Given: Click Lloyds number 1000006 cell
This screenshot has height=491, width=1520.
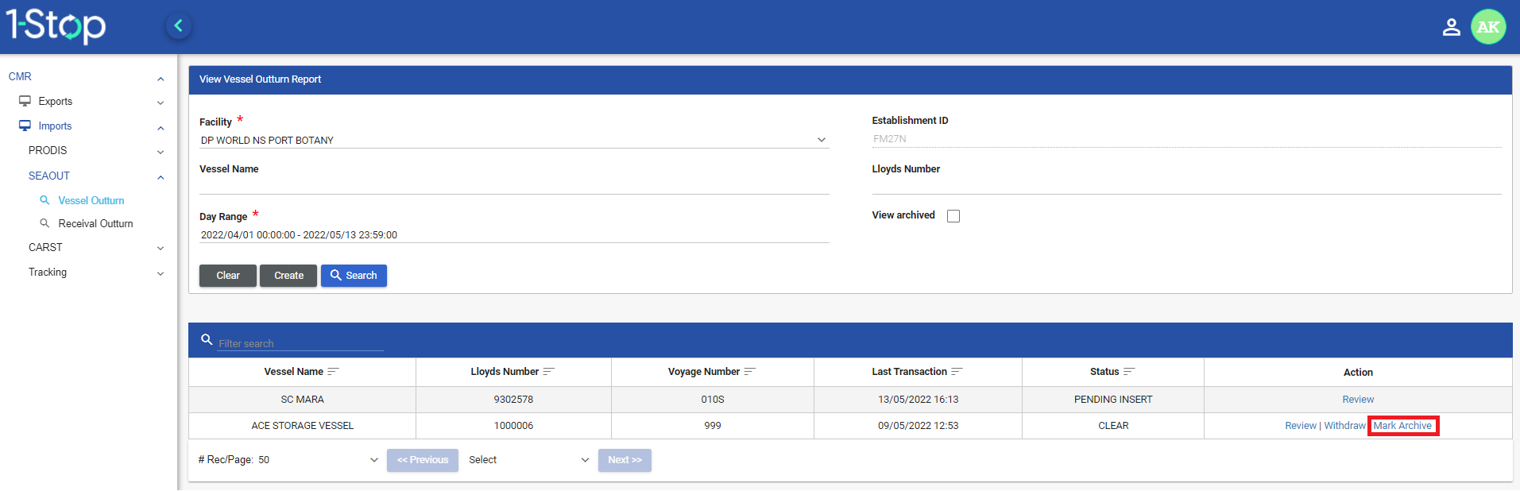Looking at the screenshot, I should pyautogui.click(x=513, y=426).
